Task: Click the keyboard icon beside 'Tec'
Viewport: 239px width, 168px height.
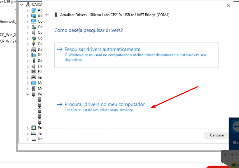Action: pyautogui.click(x=34, y=133)
